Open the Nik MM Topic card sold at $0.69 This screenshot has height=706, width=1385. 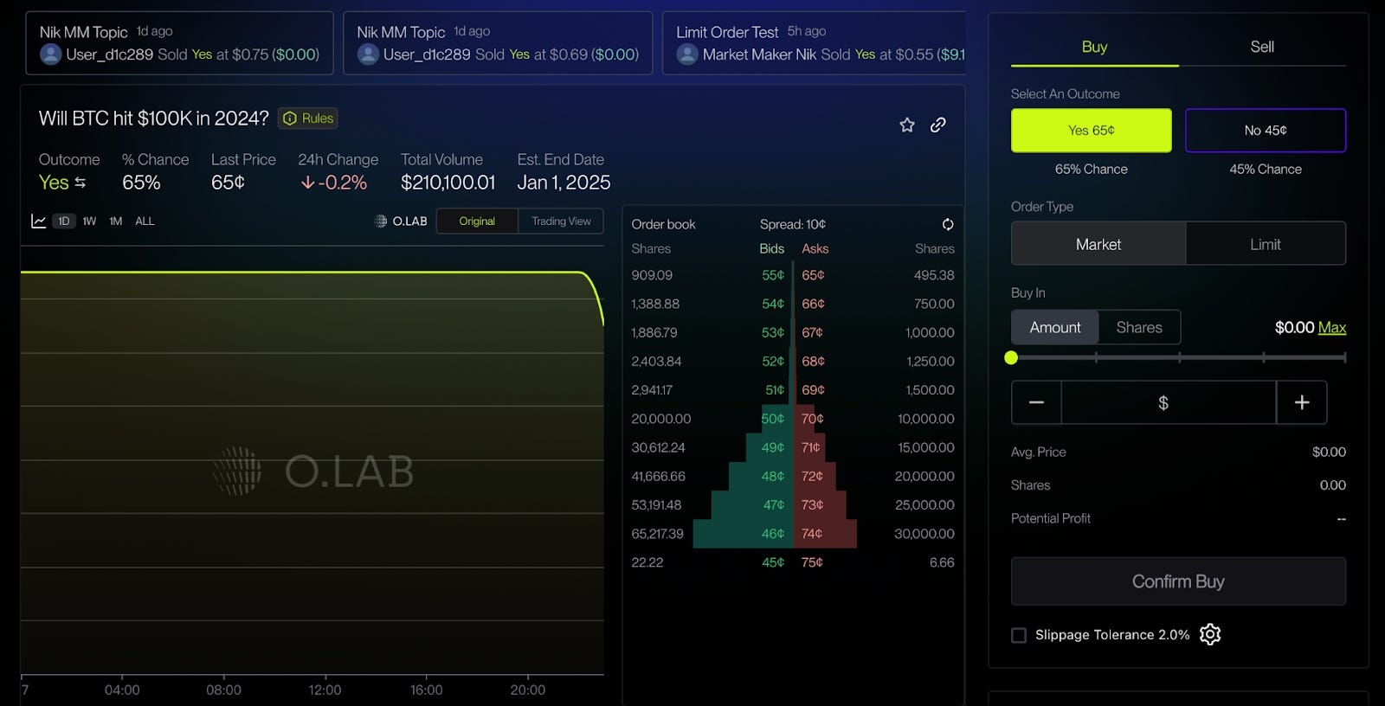(x=498, y=43)
